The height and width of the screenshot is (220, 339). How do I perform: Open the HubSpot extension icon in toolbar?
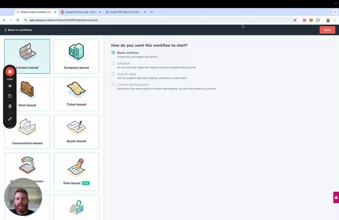click(x=311, y=20)
